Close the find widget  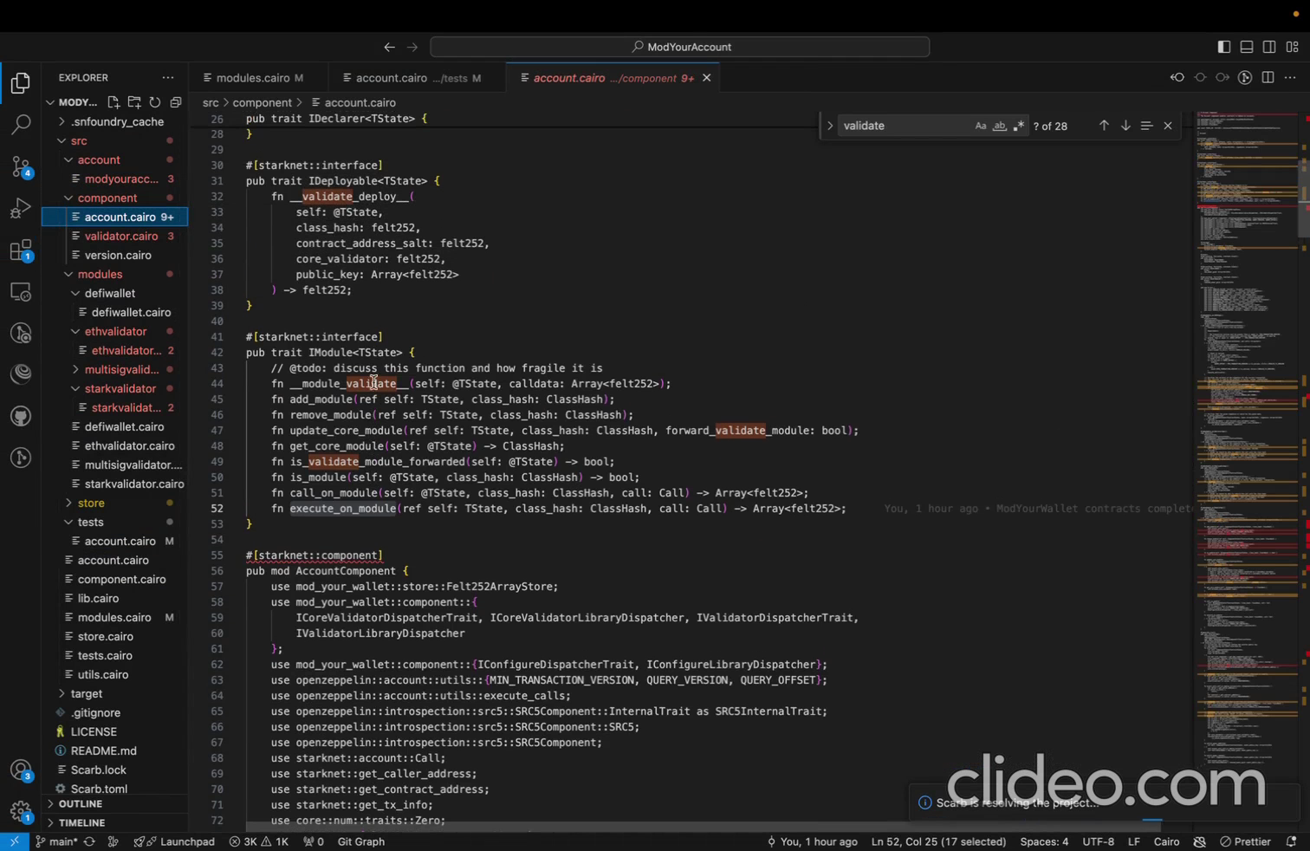pyautogui.click(x=1168, y=126)
